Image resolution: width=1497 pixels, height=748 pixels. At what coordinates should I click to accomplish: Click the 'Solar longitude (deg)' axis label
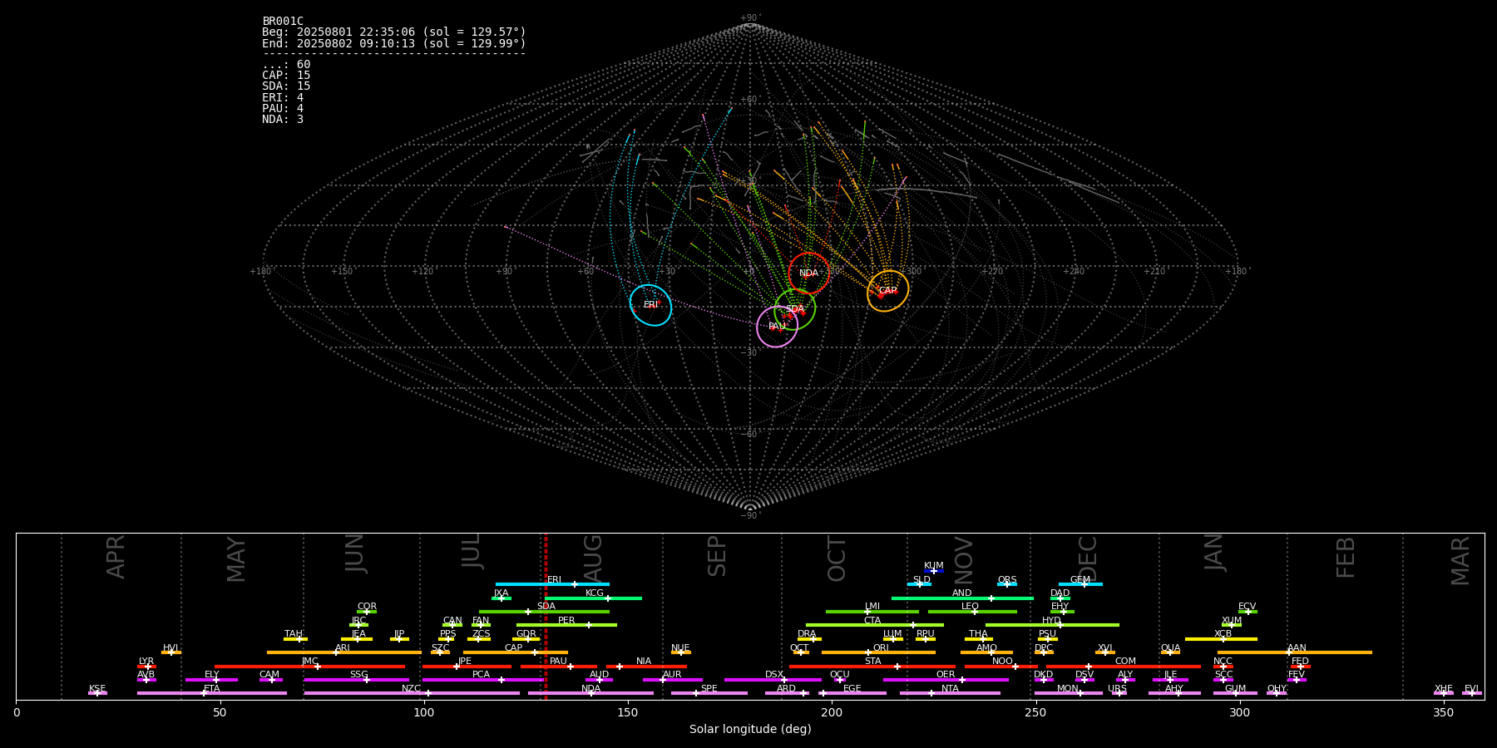(750, 729)
